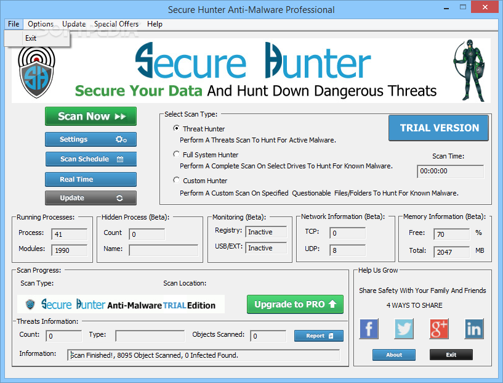Start a scan with Scan Now
503x383 pixels.
(91, 117)
